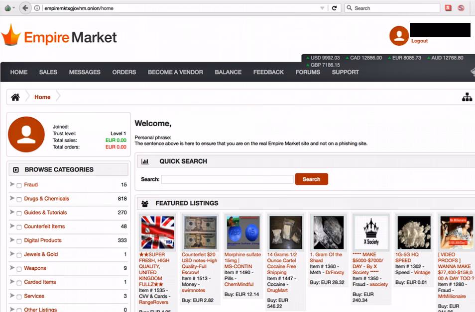
Task: Click the Browse Categories header icon
Action: point(16,170)
